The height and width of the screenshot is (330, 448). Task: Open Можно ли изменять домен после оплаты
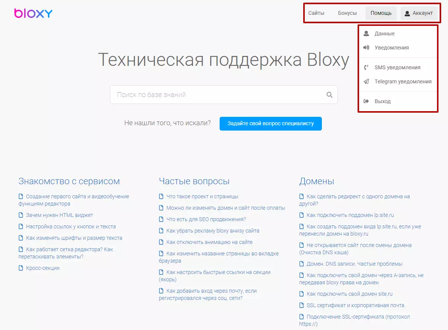225,208
